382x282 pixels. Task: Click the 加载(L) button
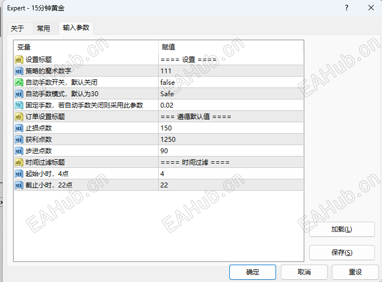(342, 229)
